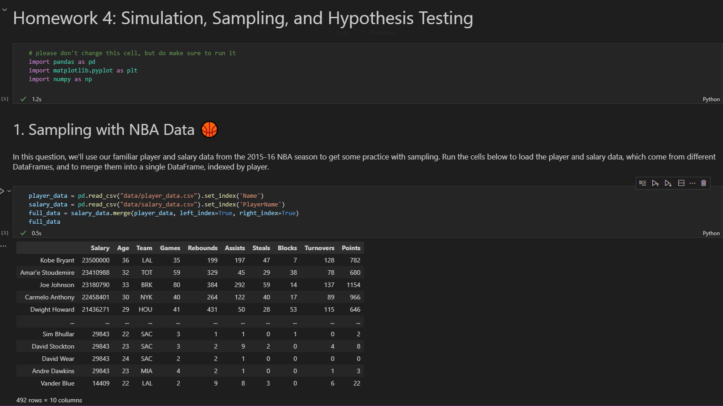
Task: Collapse the Homework 4 heading section
Action: coord(5,10)
